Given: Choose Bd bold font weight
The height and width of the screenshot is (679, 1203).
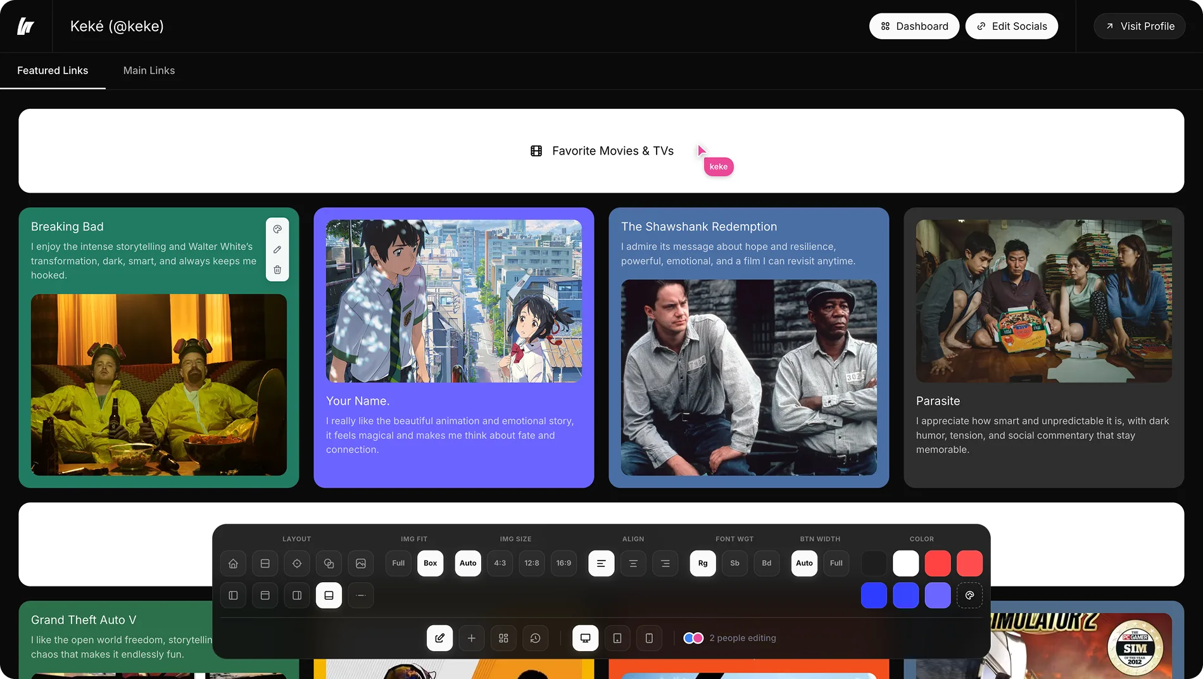Looking at the screenshot, I should 767,563.
